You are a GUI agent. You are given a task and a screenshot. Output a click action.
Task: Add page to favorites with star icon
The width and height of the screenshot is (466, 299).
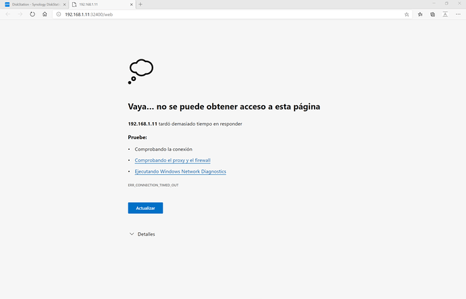407,14
